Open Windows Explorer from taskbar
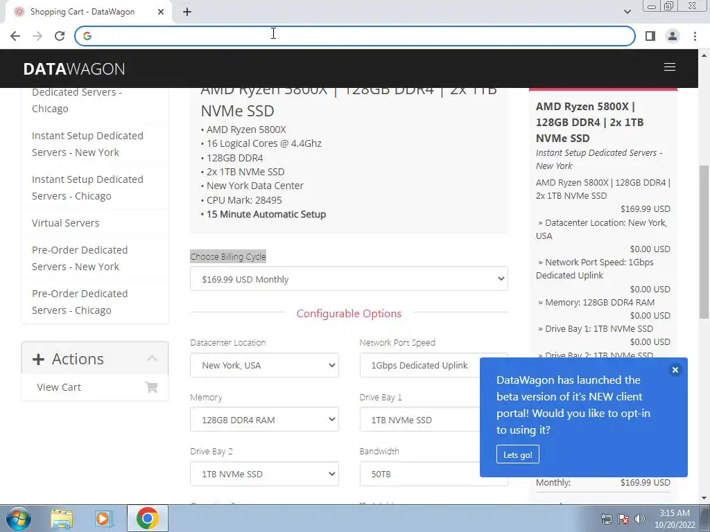710x532 pixels. point(62,518)
